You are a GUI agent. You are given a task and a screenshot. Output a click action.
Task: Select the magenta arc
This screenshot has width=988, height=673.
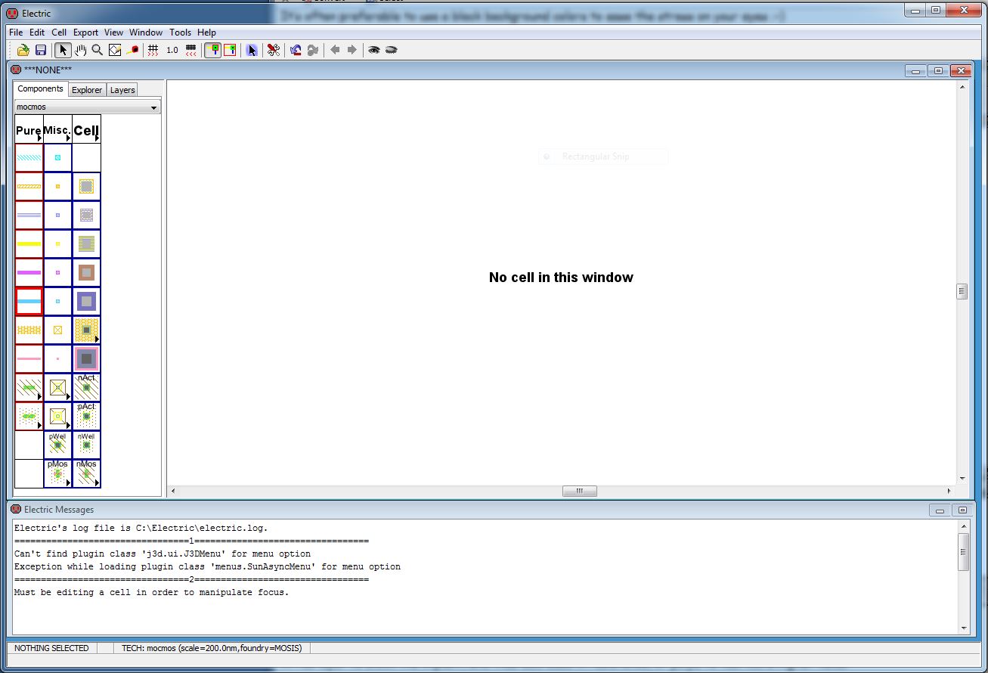[x=29, y=273]
